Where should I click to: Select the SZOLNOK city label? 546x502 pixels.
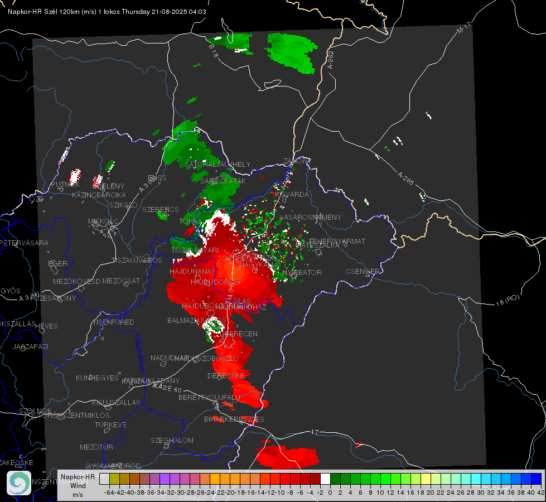[x=35, y=411]
